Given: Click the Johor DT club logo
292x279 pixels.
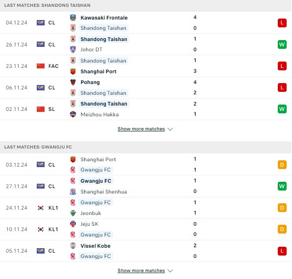Looking at the screenshot, I should tap(73, 50).
